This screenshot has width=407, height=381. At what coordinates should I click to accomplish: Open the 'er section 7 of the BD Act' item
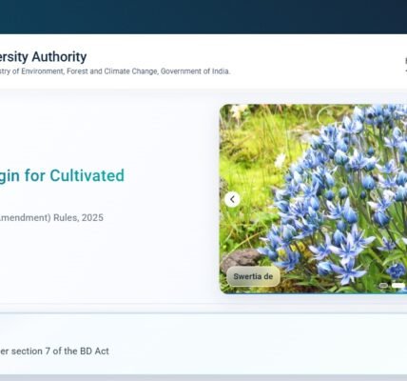coord(54,351)
